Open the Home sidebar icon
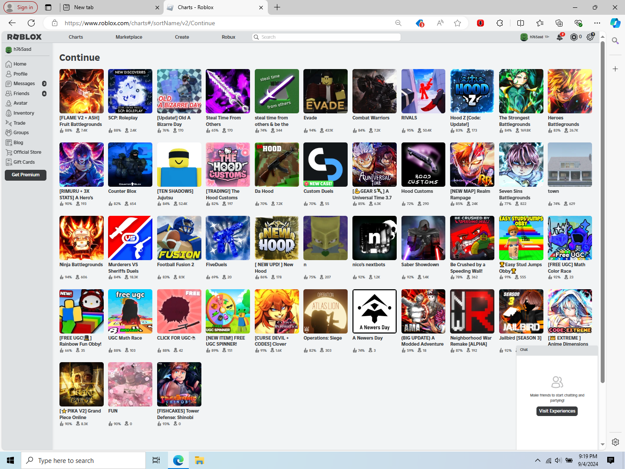 (9, 64)
